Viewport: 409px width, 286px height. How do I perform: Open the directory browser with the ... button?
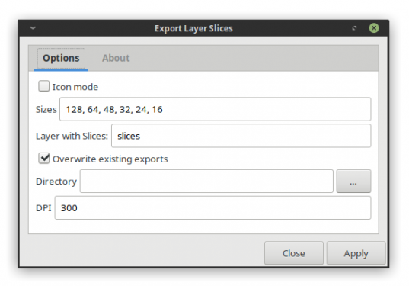[353, 181]
